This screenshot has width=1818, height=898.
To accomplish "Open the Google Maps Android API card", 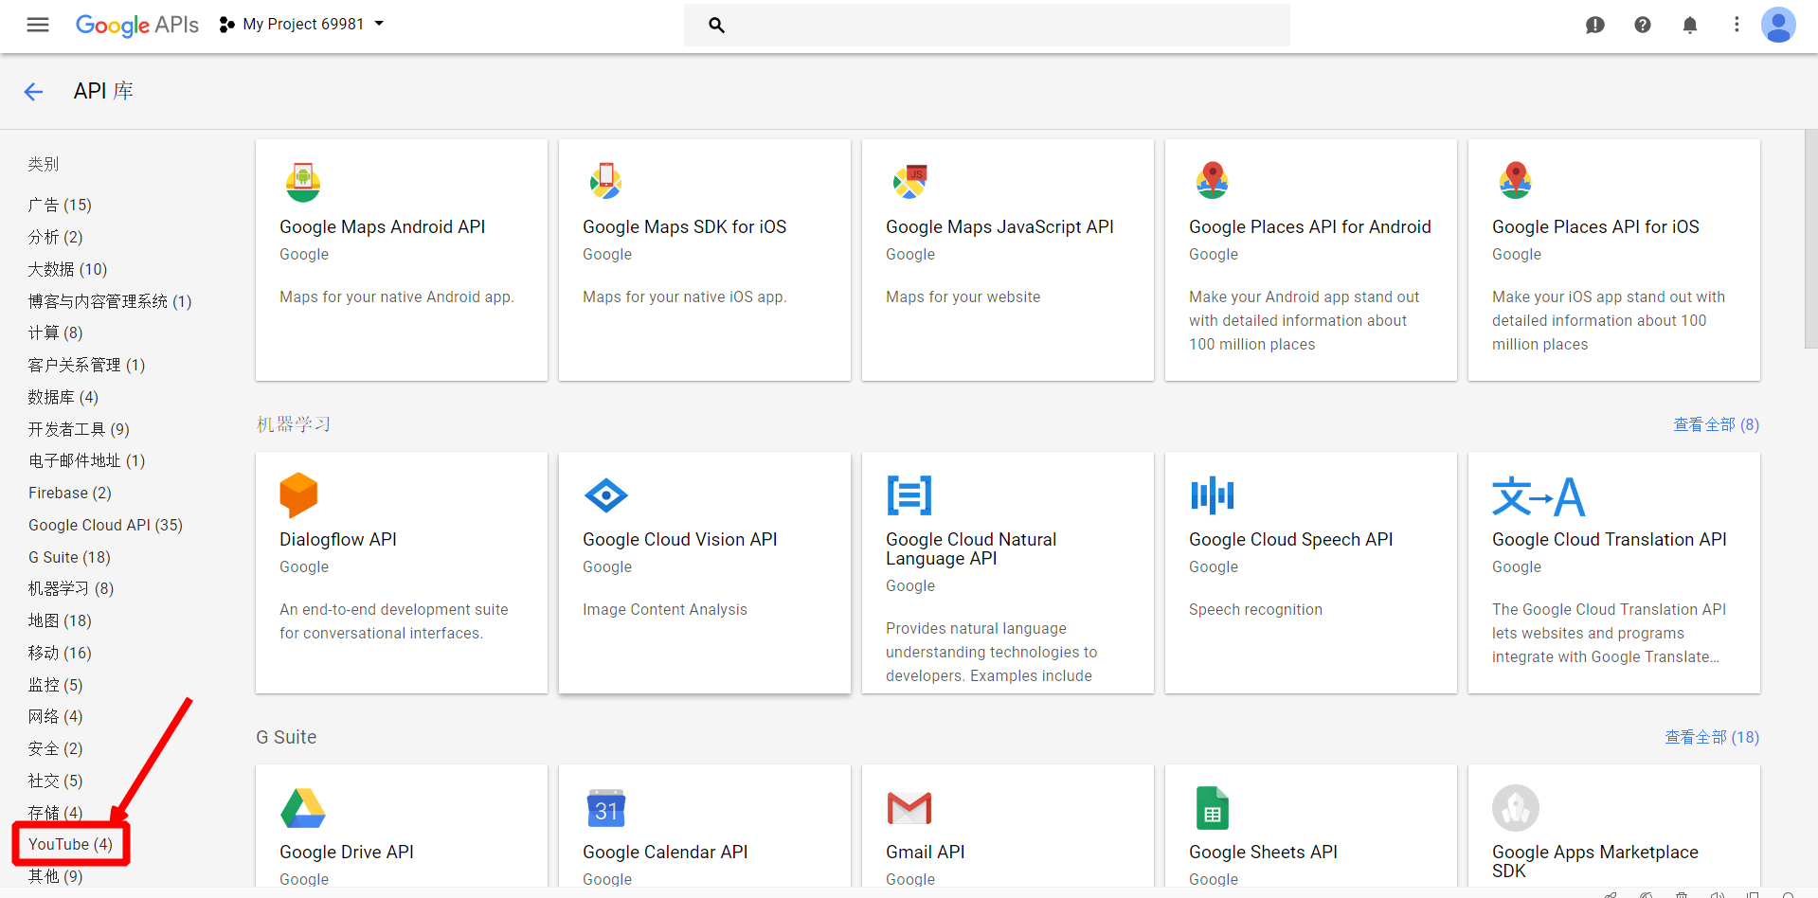I will tap(401, 260).
